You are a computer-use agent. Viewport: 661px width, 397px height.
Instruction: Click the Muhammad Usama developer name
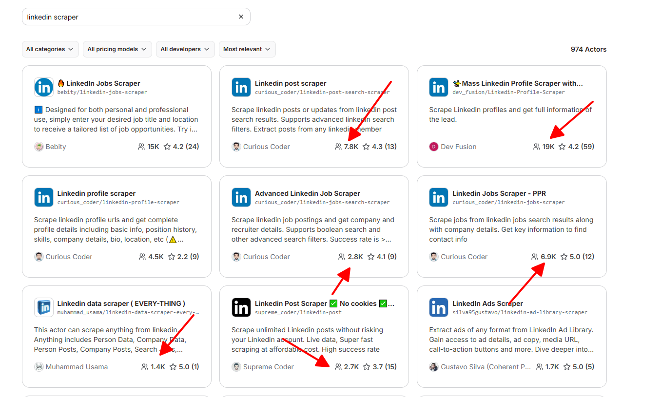pyautogui.click(x=77, y=367)
